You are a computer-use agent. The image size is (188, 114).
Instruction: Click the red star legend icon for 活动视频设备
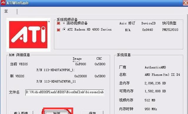tap(58, 23)
